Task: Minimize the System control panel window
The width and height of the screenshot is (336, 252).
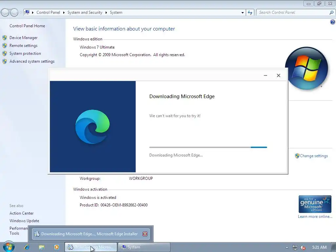Action: coord(308,4)
